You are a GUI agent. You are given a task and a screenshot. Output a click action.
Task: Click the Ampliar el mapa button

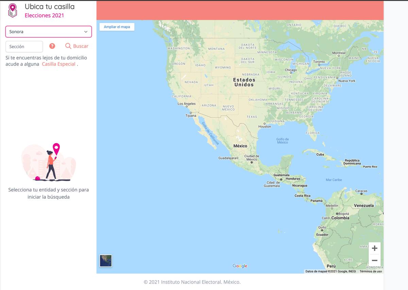coord(117,27)
